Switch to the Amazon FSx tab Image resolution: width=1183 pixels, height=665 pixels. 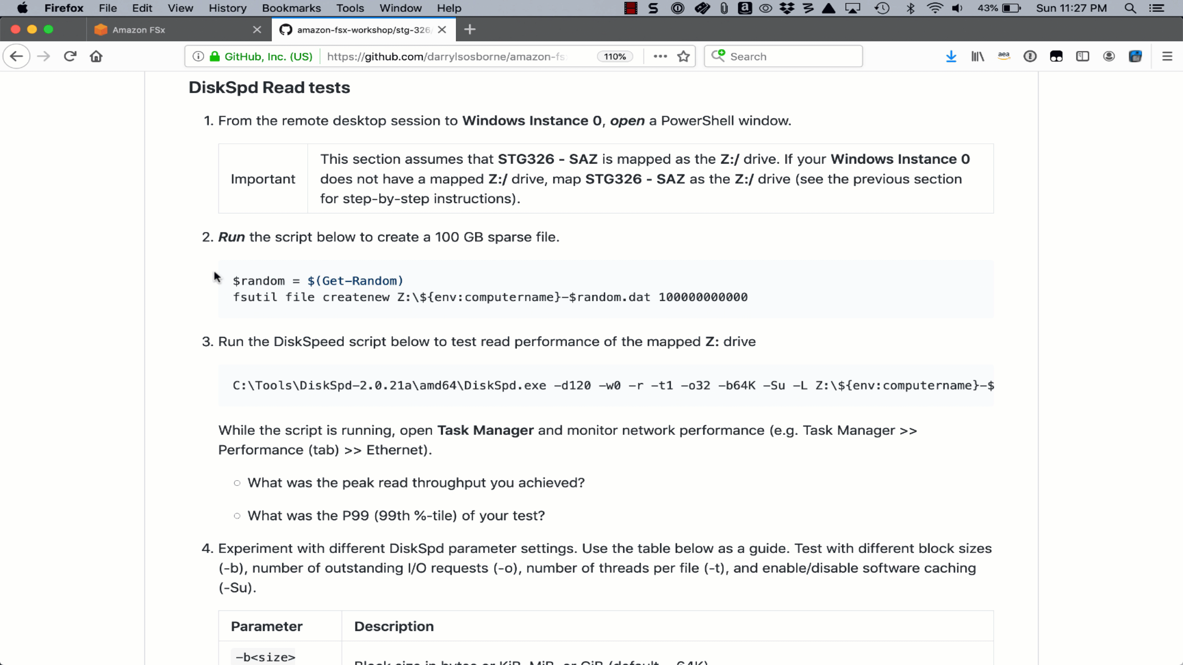tap(179, 29)
